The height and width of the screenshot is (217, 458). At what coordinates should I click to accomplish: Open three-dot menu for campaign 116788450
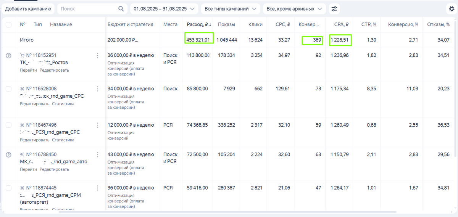[97, 155]
